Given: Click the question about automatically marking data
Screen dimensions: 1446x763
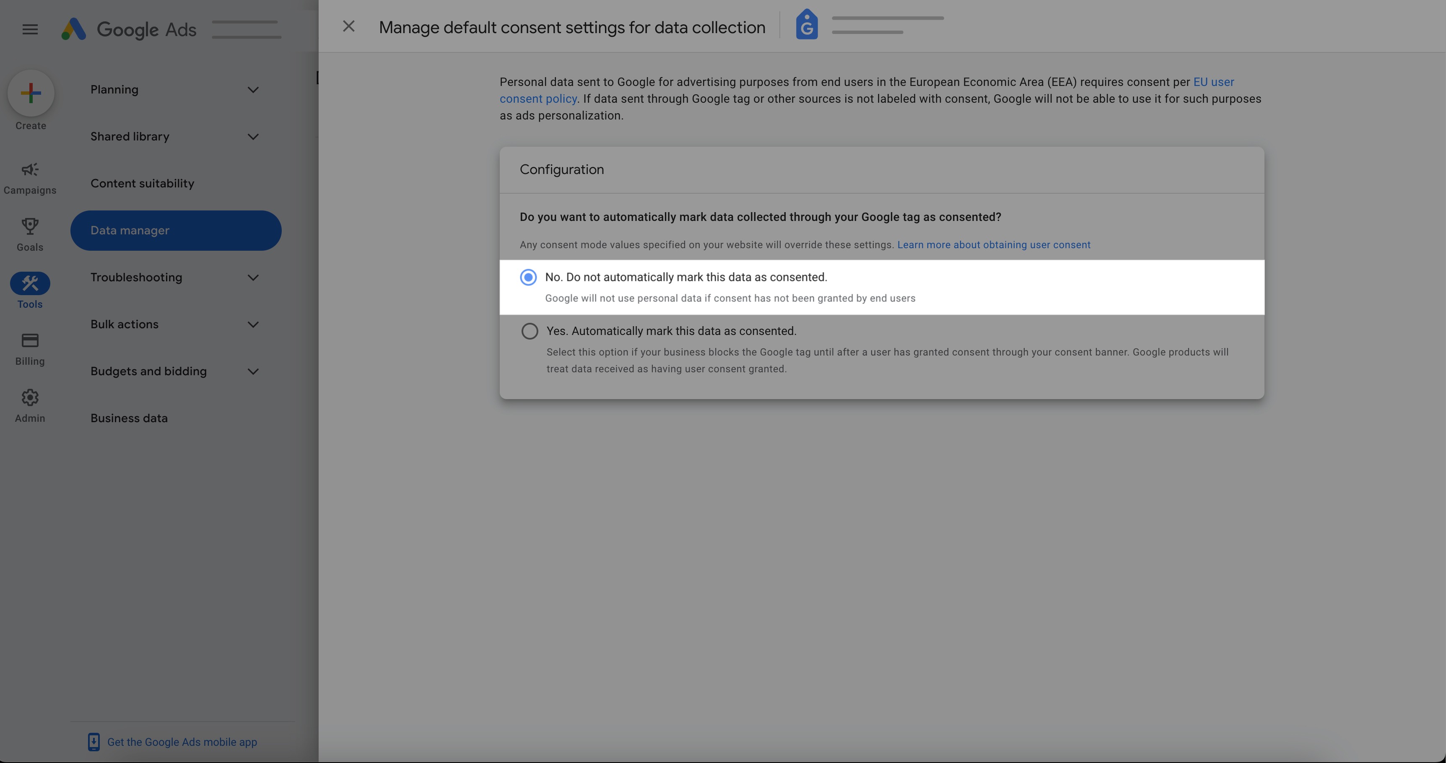Looking at the screenshot, I should pos(761,217).
